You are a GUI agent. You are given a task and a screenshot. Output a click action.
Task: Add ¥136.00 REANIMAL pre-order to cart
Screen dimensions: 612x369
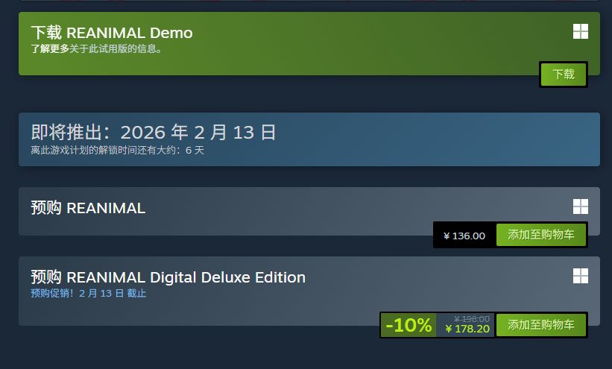click(x=540, y=235)
